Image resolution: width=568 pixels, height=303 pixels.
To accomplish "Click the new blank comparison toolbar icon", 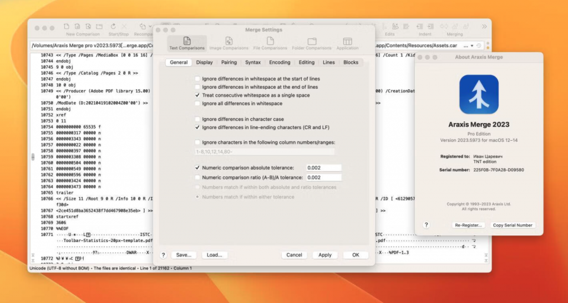I will 67,27.
